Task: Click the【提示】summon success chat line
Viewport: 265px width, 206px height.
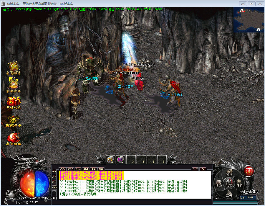Action: (x=79, y=194)
